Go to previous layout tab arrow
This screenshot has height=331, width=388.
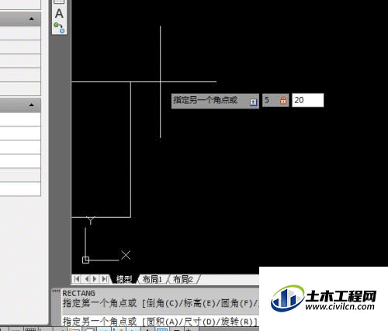[x=86, y=279]
